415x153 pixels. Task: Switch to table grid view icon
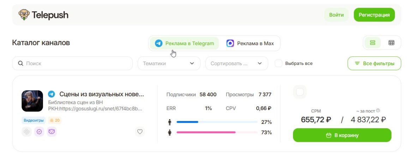391,43
